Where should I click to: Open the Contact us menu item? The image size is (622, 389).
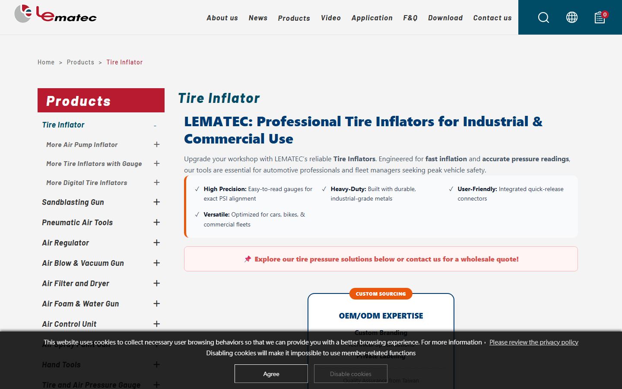492,18
